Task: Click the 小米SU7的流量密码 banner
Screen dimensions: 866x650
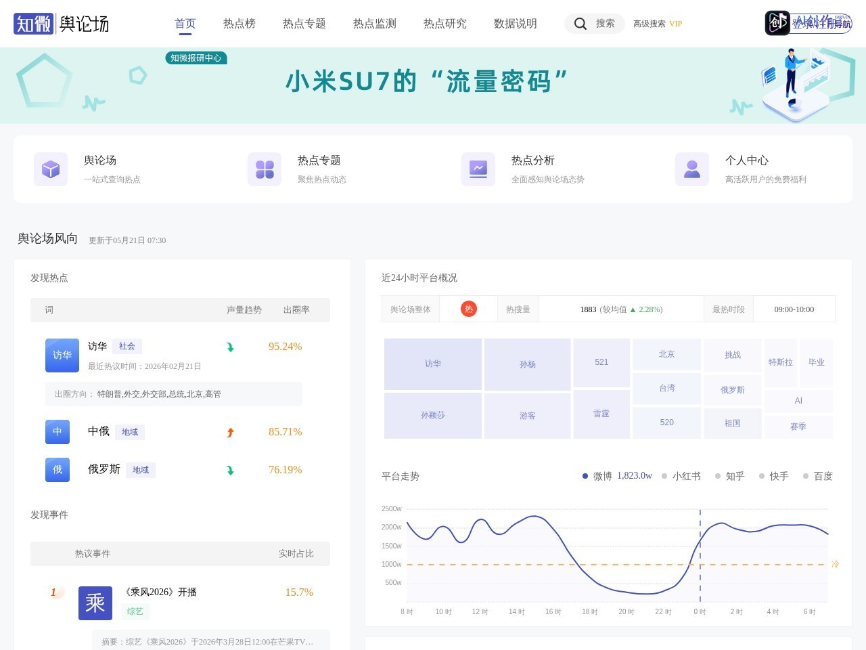Action: [x=433, y=85]
